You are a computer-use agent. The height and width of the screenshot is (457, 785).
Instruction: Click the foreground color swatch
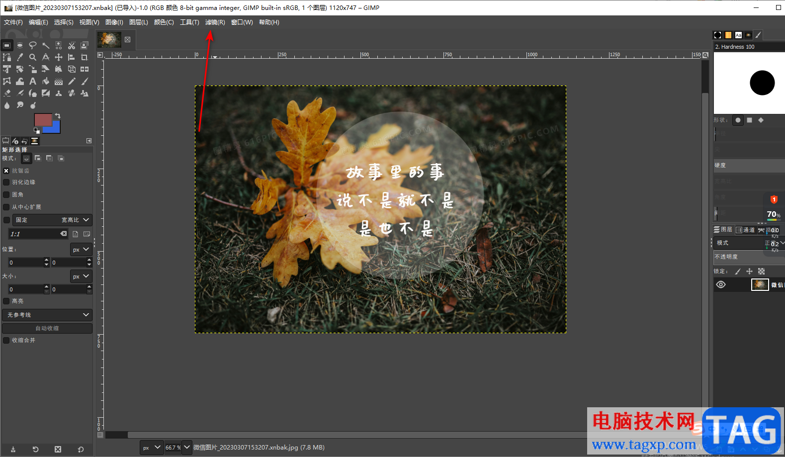click(x=43, y=120)
